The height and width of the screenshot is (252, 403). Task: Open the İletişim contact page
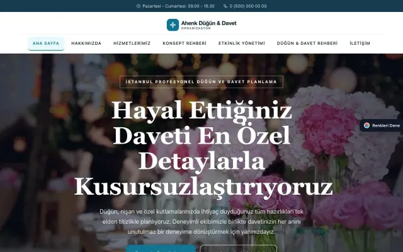[360, 43]
